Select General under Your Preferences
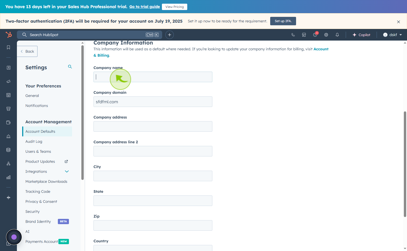This screenshot has width=407, height=251. pos(32,96)
